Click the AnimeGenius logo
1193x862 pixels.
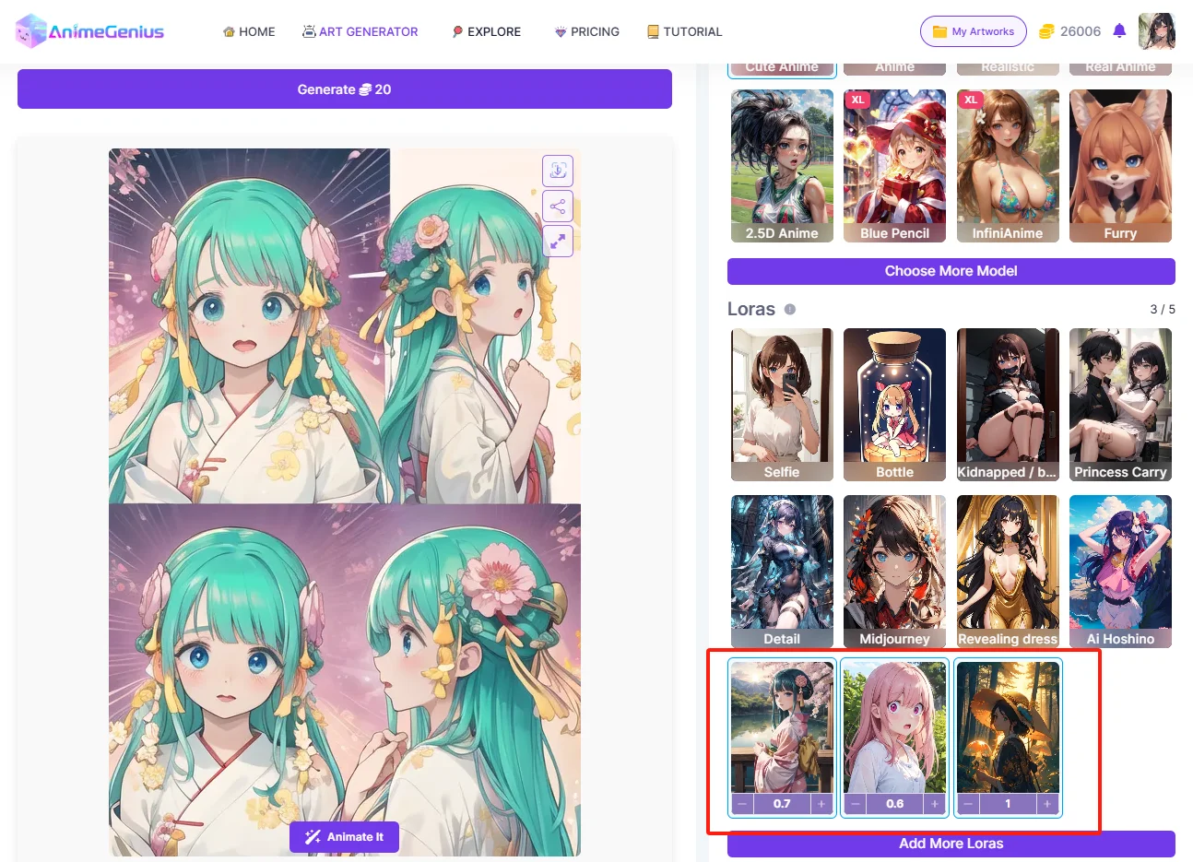90,31
